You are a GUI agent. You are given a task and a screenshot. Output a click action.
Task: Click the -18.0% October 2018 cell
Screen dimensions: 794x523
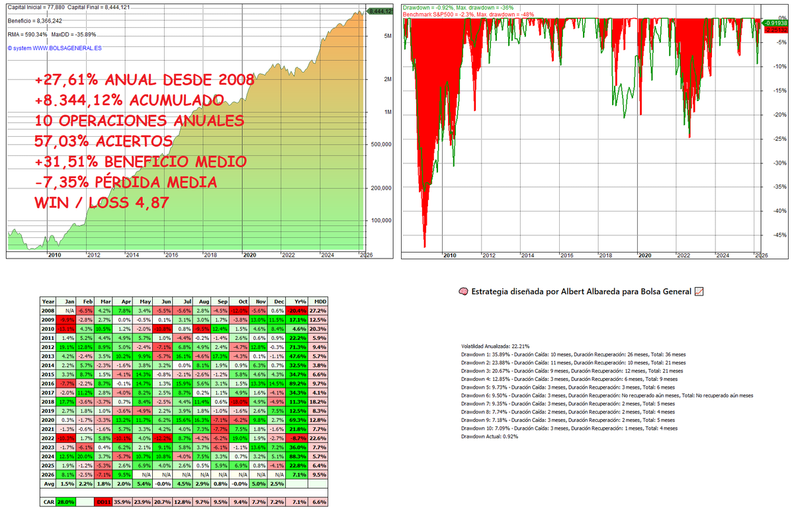click(x=239, y=402)
